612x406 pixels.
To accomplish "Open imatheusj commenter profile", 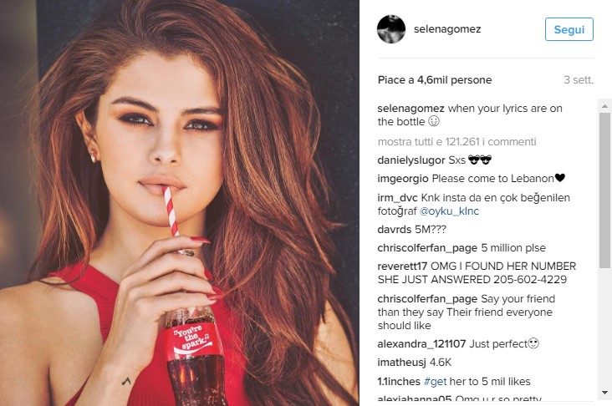I will tap(401, 363).
